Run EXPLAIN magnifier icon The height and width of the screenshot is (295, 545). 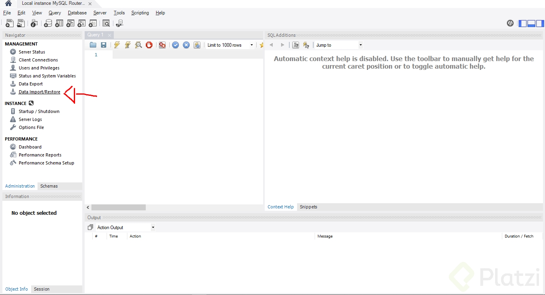[138, 45]
